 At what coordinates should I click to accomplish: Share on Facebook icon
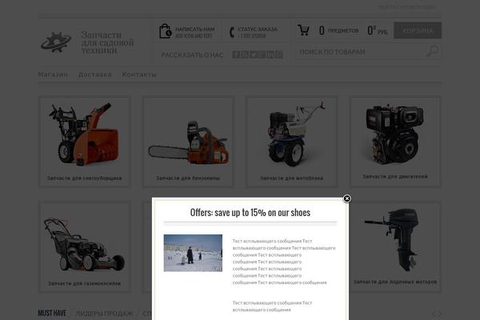pos(236,54)
